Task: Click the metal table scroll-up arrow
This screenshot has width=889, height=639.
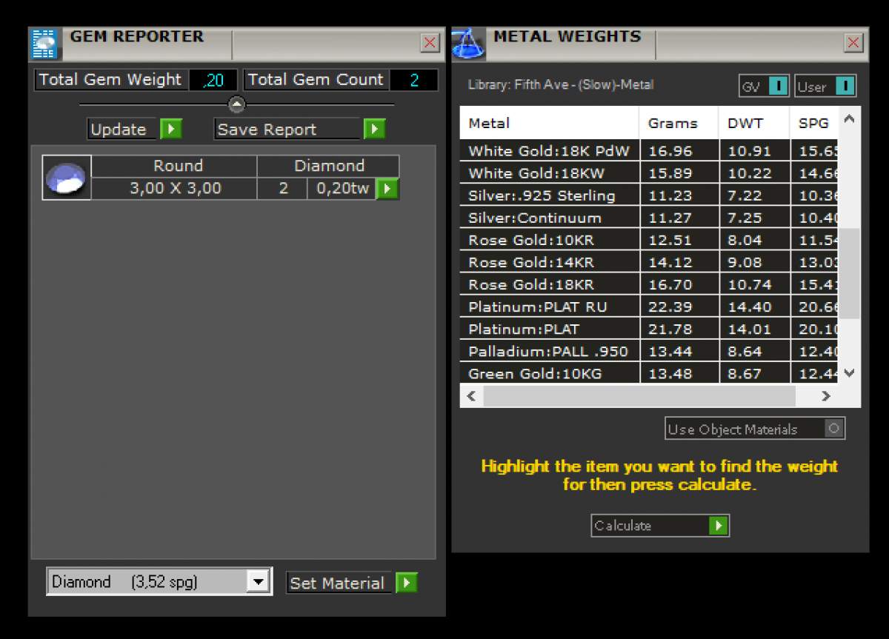Action: [x=849, y=118]
